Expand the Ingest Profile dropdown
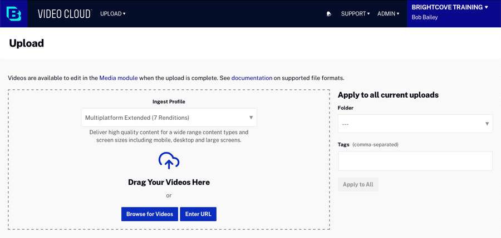The image size is (501, 238). pyautogui.click(x=169, y=118)
